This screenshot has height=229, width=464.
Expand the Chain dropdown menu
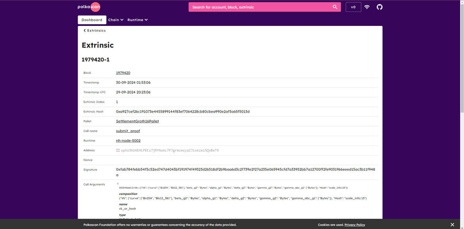pos(116,20)
